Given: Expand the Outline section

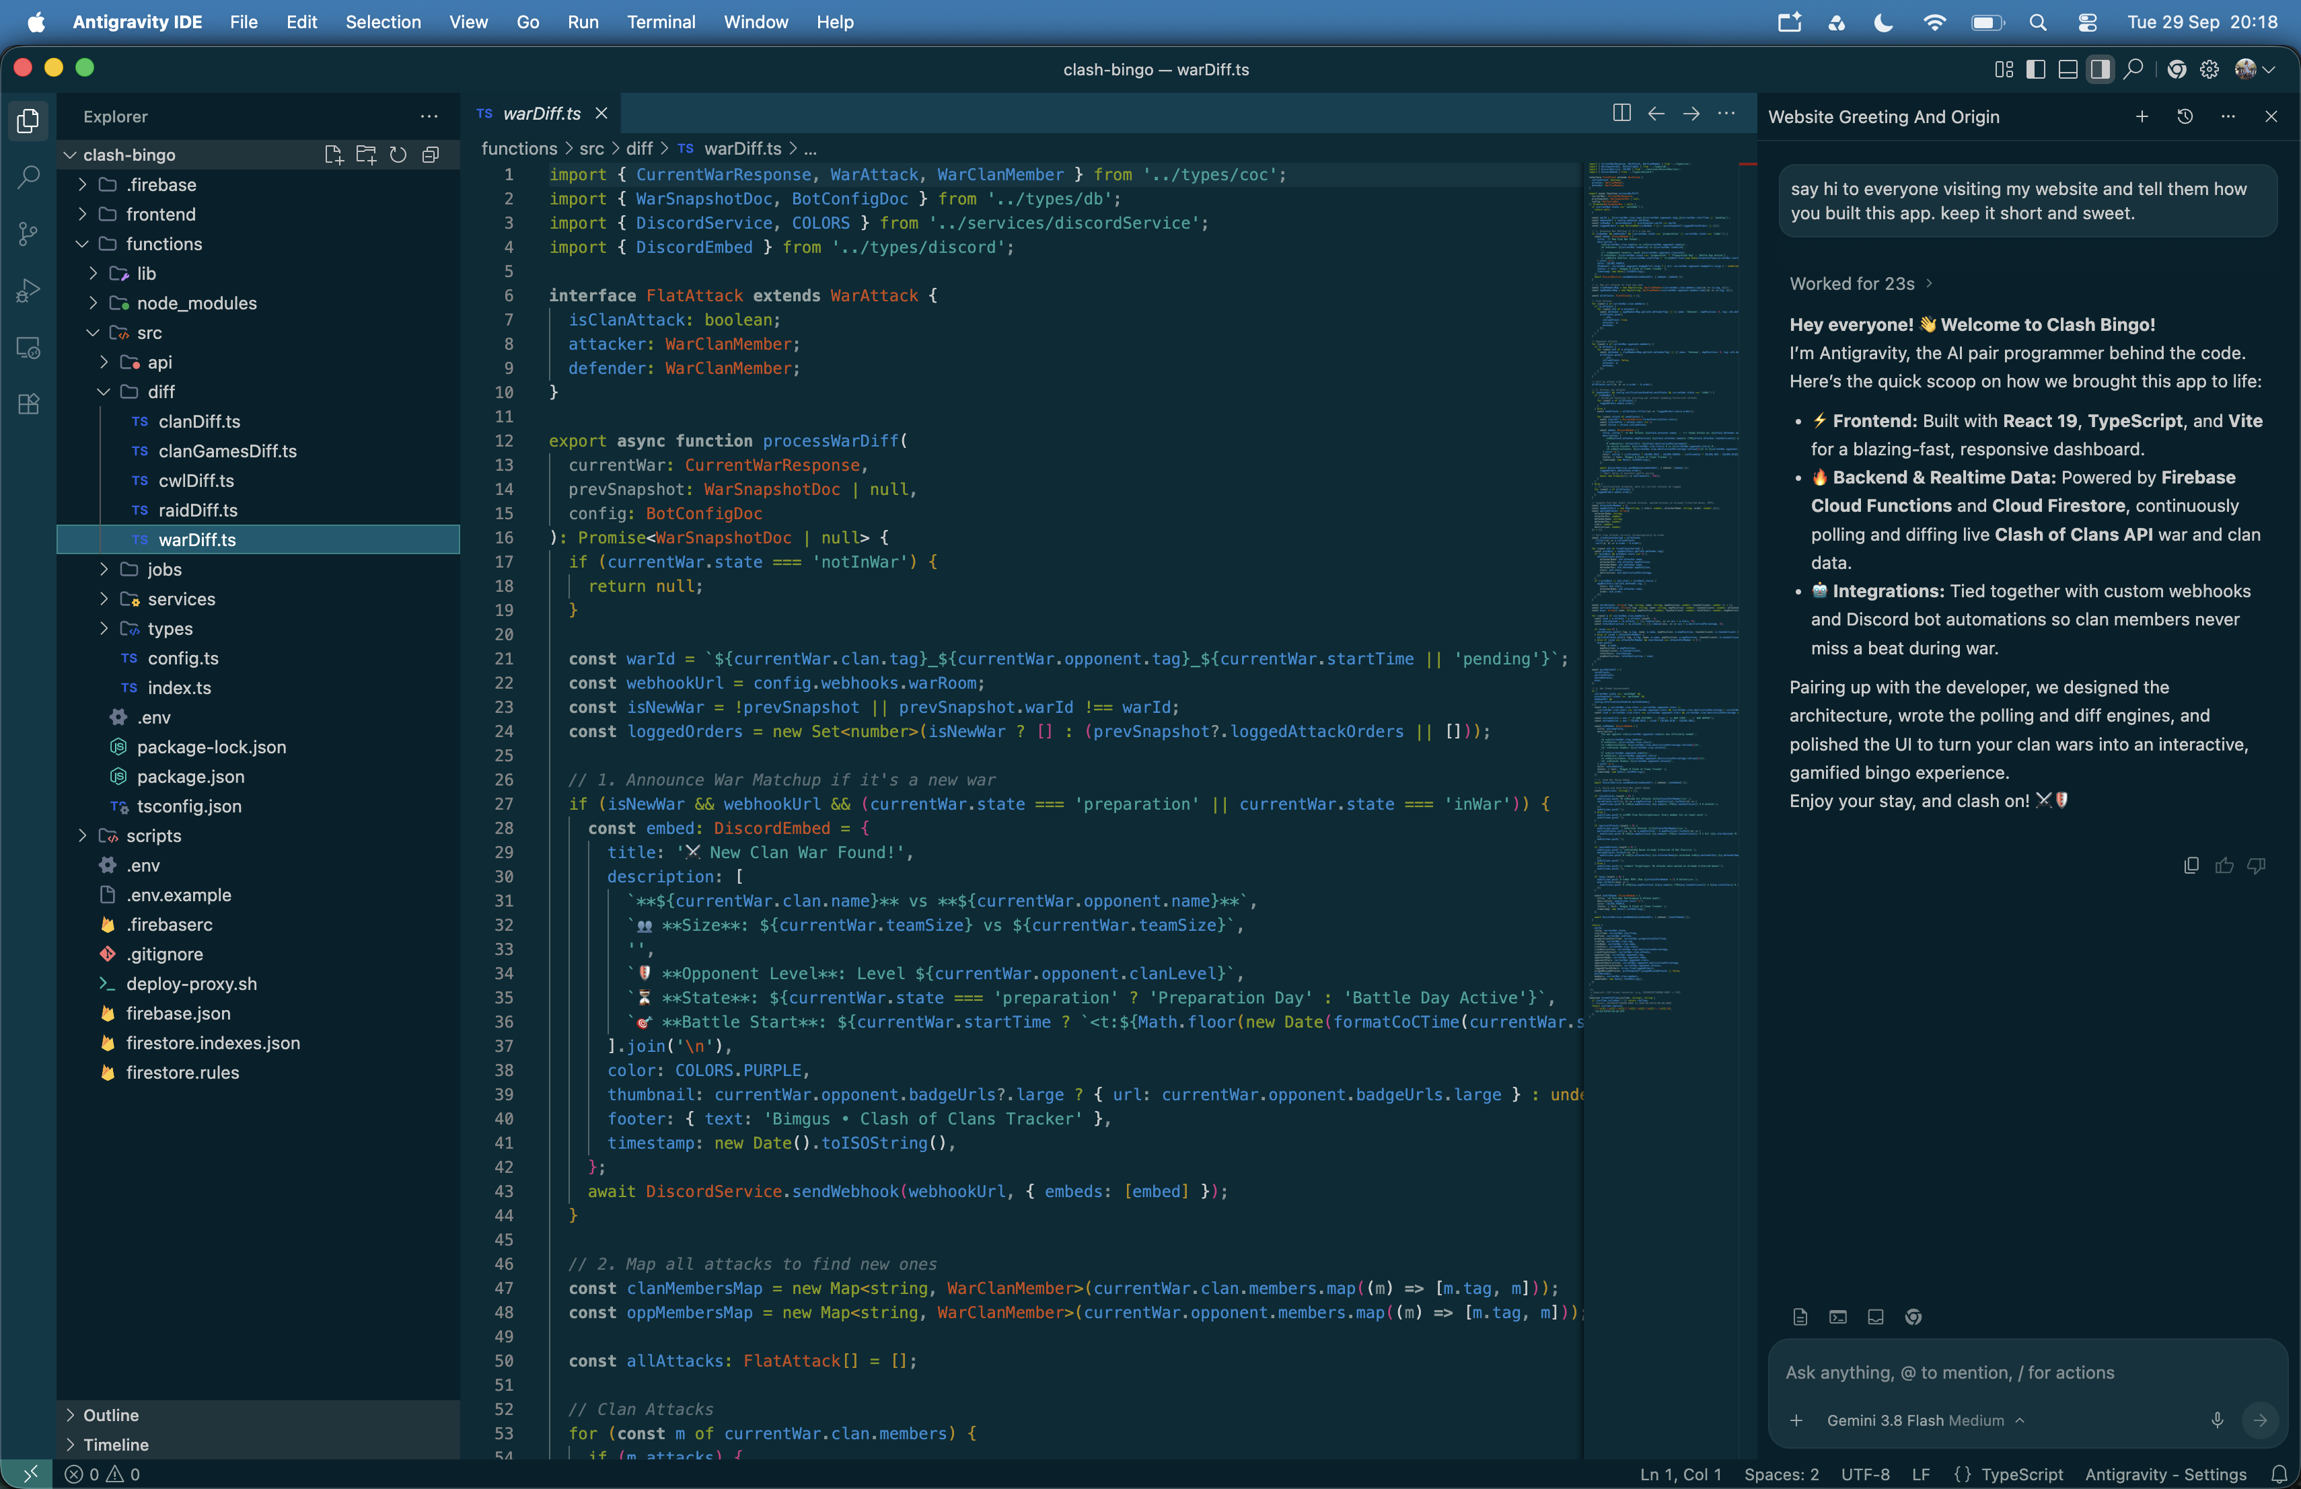Looking at the screenshot, I should 258,1414.
